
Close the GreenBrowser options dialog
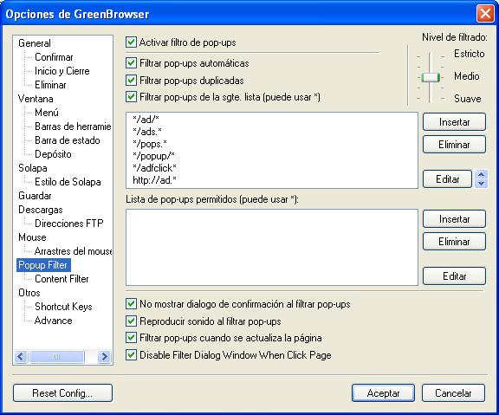[x=485, y=14]
